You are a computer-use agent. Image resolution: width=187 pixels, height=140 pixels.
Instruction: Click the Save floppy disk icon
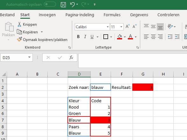(x=63, y=4)
